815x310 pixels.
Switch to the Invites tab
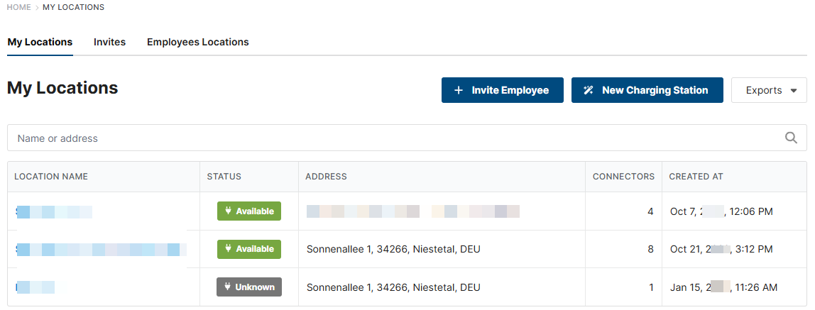point(109,42)
